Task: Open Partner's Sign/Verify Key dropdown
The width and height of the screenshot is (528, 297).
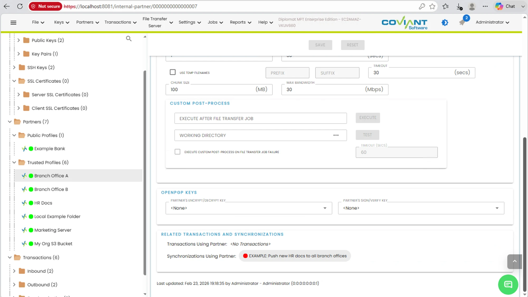Action: click(x=421, y=208)
